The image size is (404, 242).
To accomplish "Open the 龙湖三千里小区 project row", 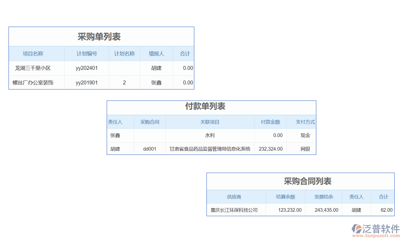I will (x=33, y=68).
